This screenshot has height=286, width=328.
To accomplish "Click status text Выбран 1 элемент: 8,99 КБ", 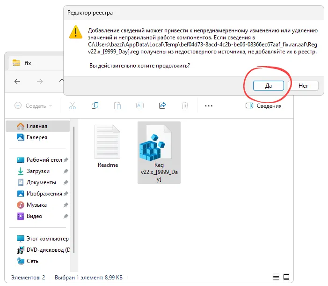I will (x=88, y=278).
